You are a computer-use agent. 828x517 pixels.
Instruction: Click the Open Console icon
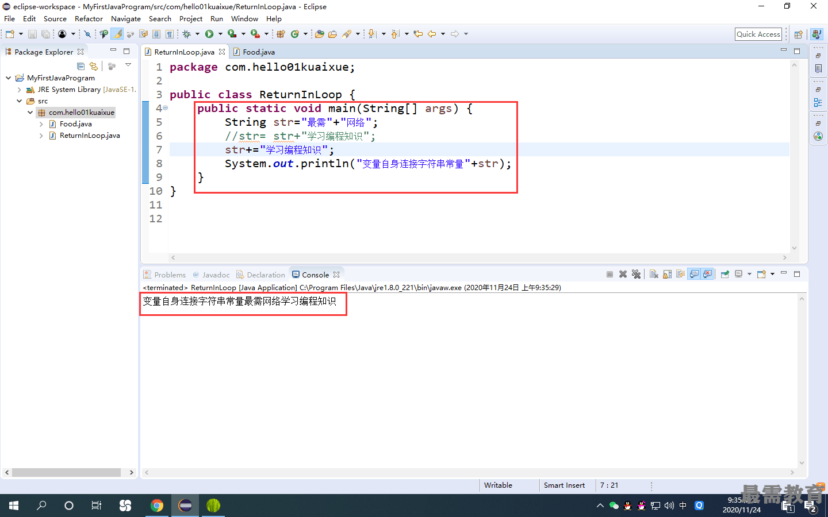click(x=761, y=274)
